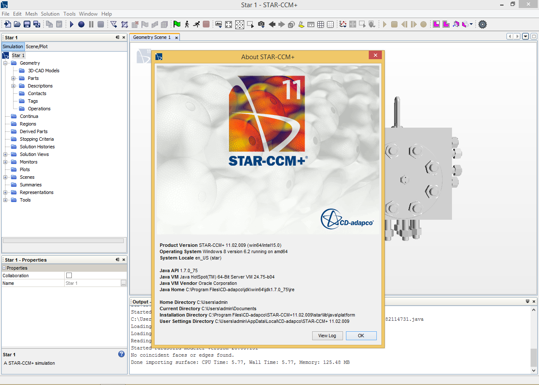Click the blue circle Step icon
The image size is (539, 385).
81,25
